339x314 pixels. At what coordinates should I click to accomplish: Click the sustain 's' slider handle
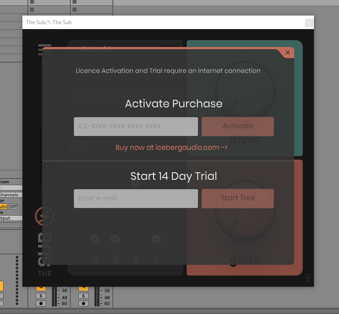136,183
